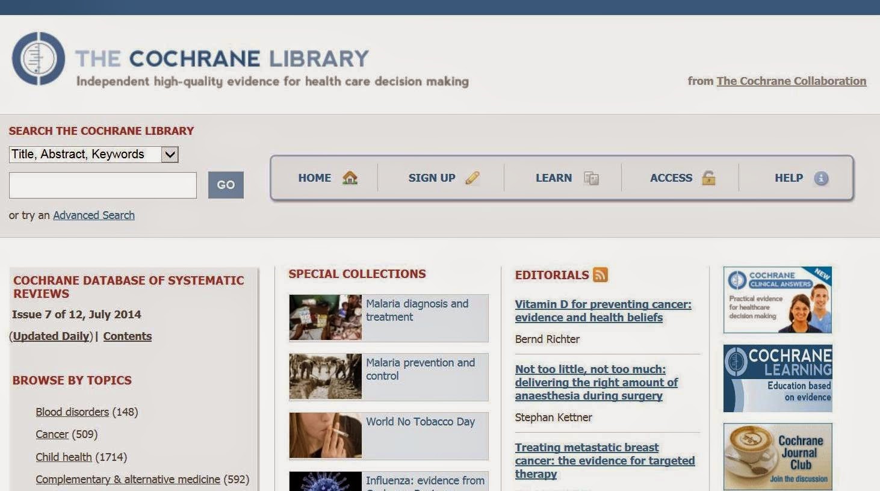Focus the Cochrane Library search text box
Screen dimensions: 880x491
point(103,185)
